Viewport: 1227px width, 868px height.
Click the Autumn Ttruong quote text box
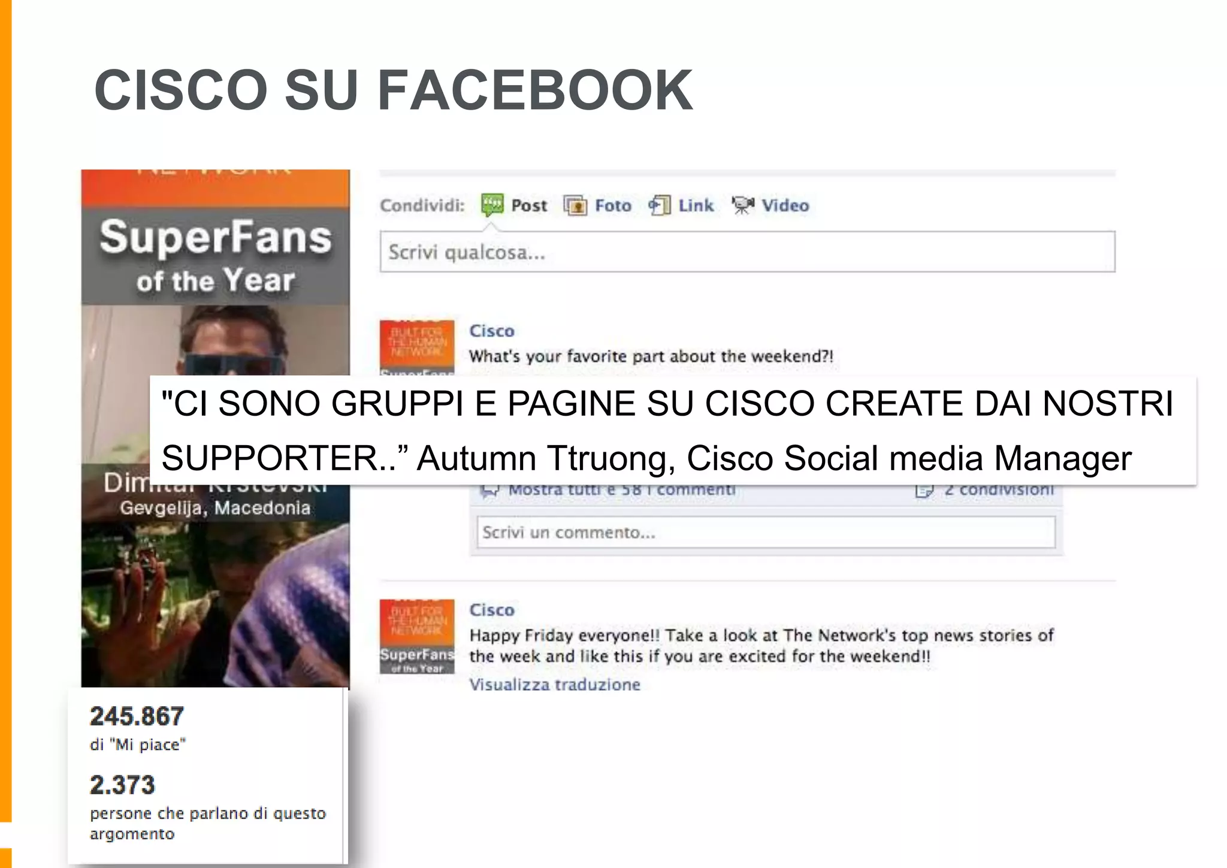tap(673, 430)
